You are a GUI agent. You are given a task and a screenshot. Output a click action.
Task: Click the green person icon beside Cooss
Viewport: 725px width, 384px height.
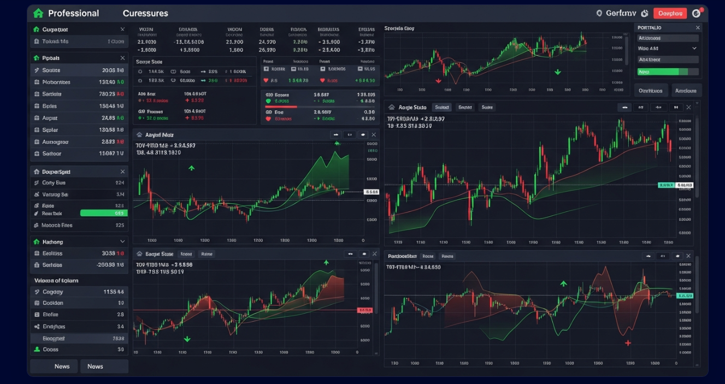point(37,350)
